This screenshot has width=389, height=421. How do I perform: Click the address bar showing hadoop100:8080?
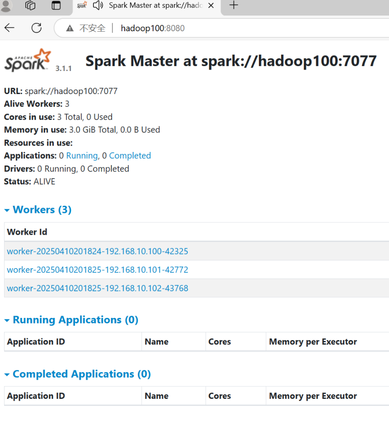[x=153, y=28]
